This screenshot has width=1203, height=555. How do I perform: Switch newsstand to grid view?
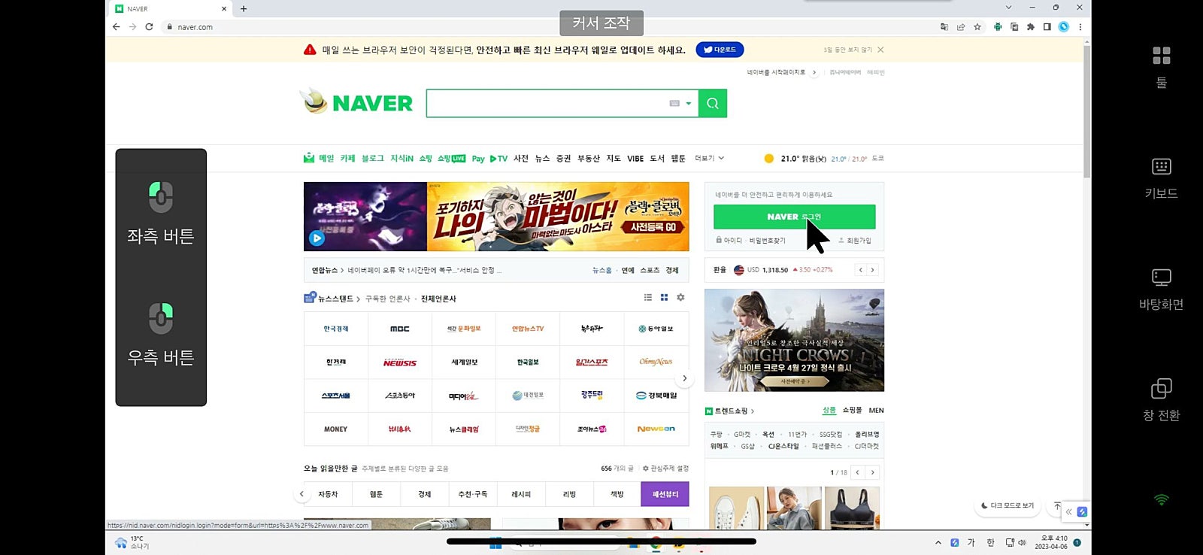(x=664, y=298)
